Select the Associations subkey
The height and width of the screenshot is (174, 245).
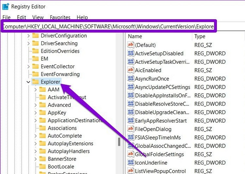pos(62,128)
